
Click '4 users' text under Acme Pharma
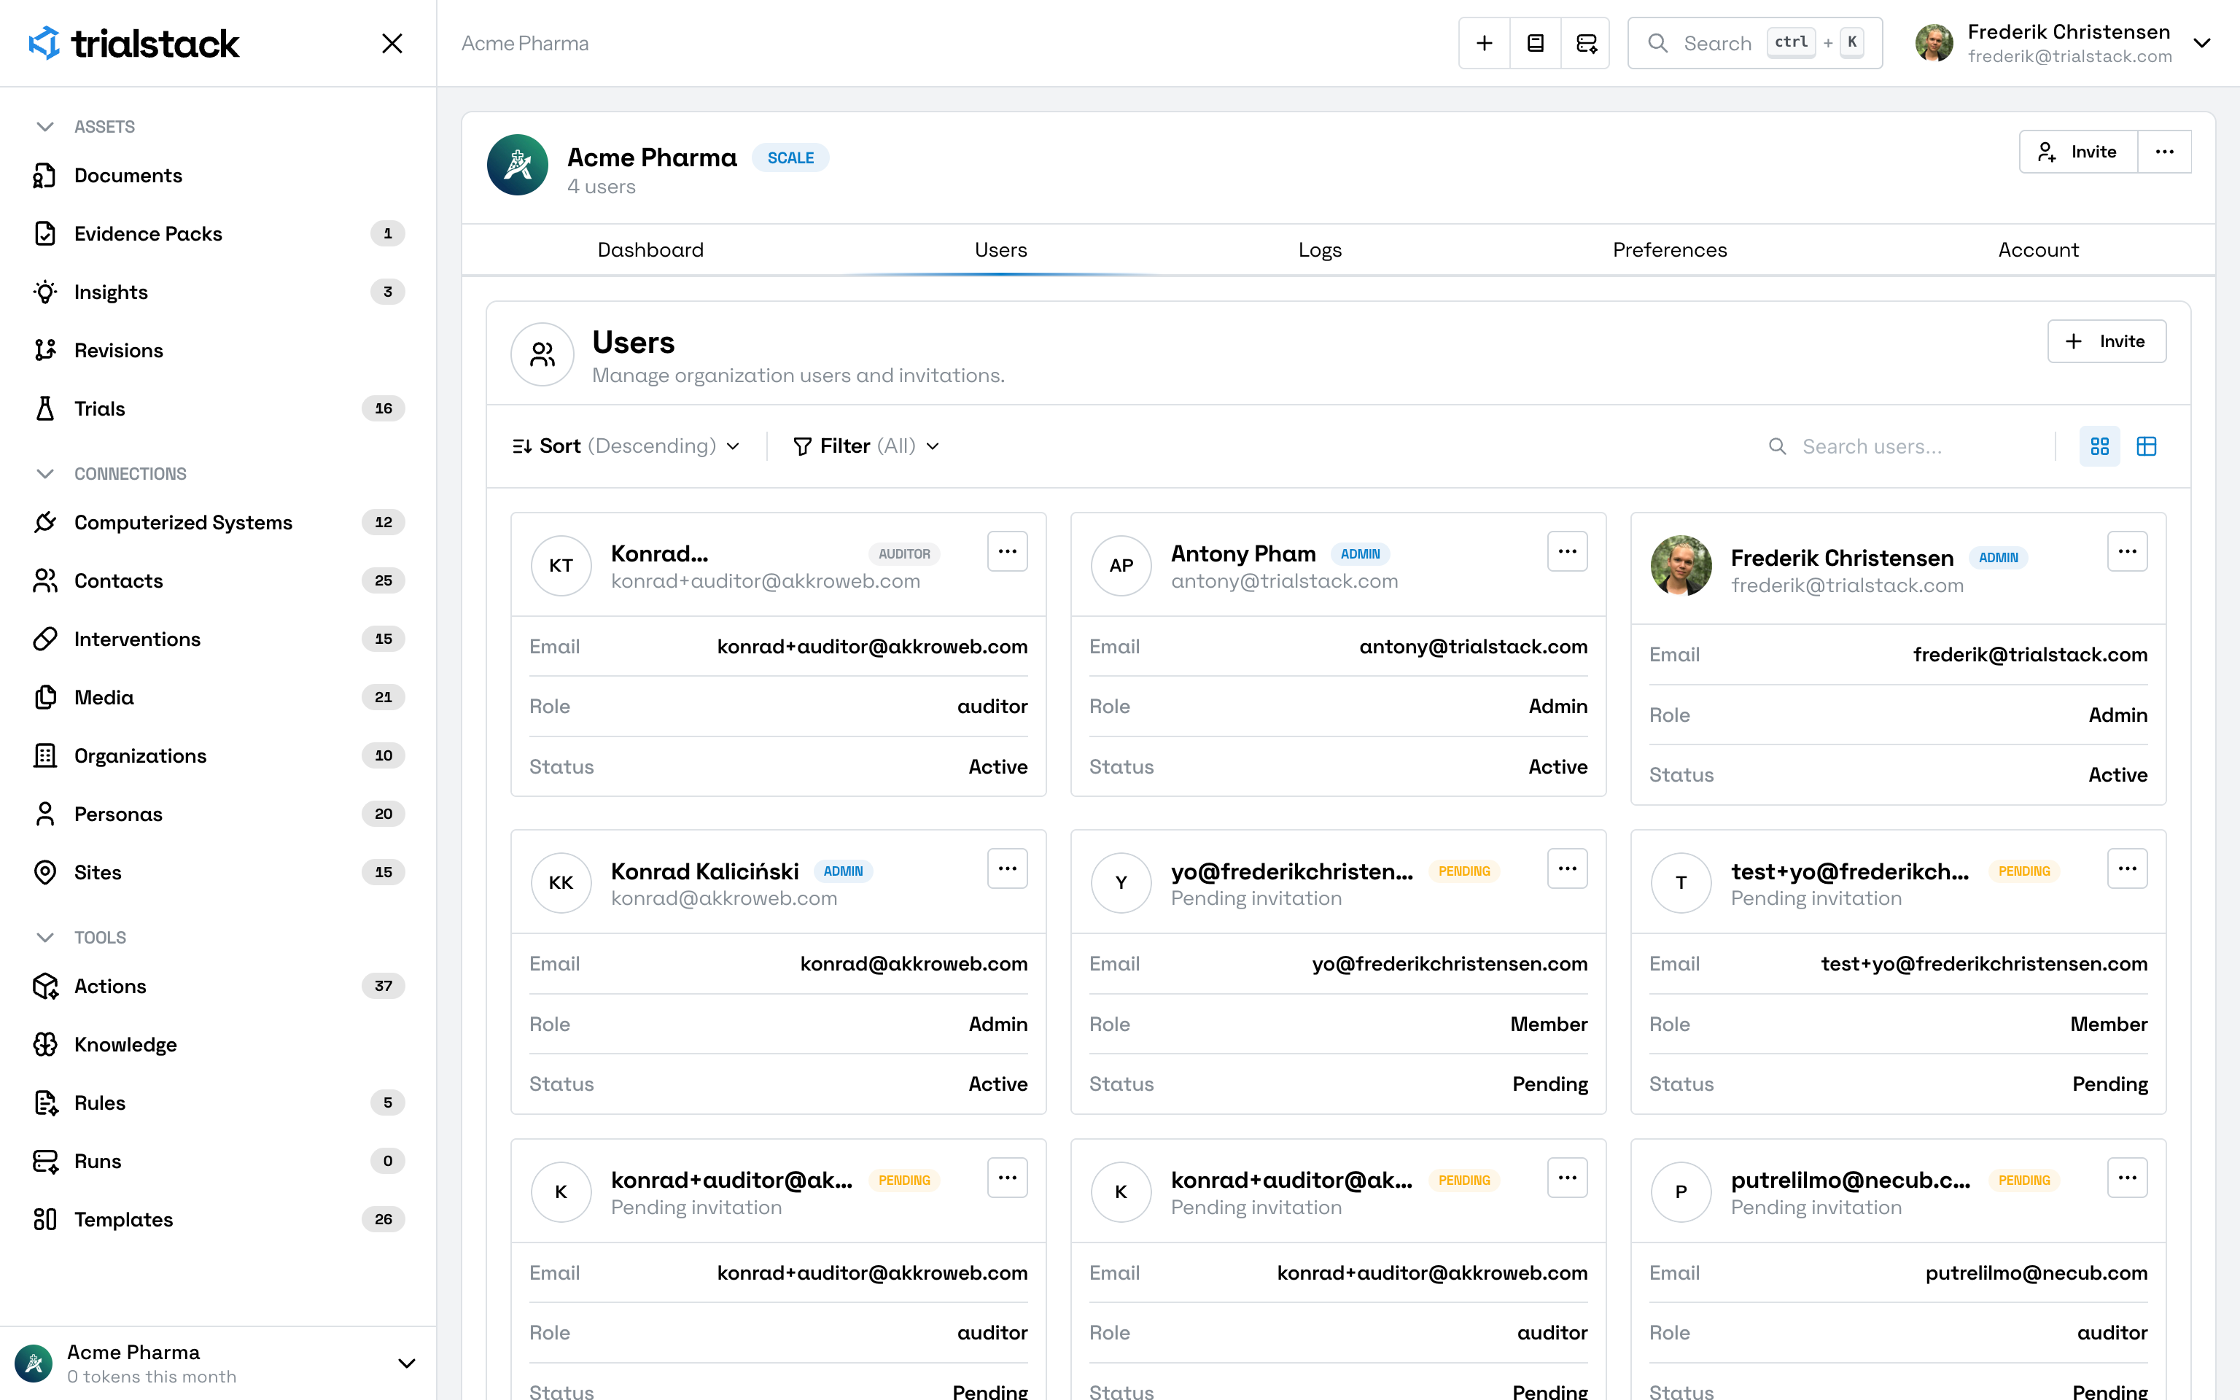[x=601, y=187]
